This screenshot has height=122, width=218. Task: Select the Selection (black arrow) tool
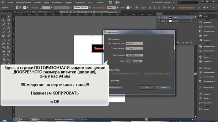(x=3, y=17)
